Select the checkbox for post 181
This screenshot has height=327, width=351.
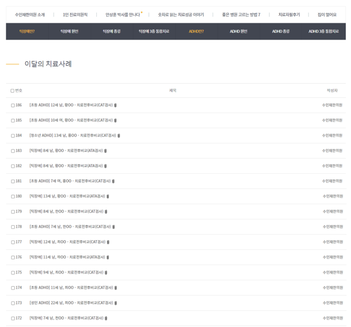click(x=13, y=181)
